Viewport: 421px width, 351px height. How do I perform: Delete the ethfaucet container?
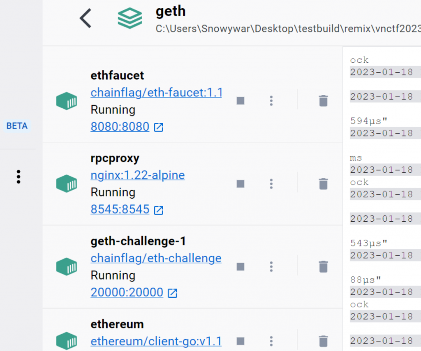(324, 101)
